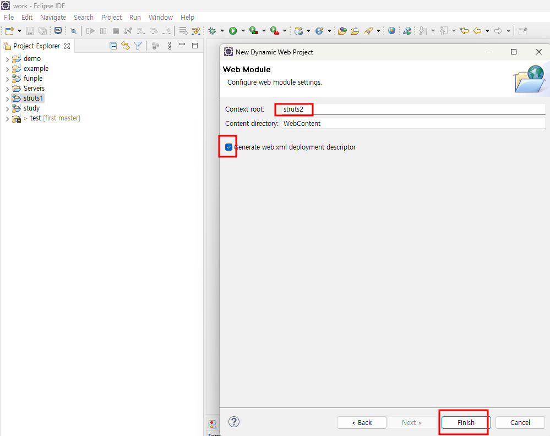Viewport: 550px width, 436px height.
Task: Open the Window menu
Action: tap(161, 17)
